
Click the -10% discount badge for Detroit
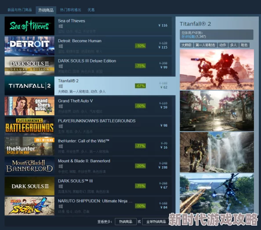coord(140,46)
